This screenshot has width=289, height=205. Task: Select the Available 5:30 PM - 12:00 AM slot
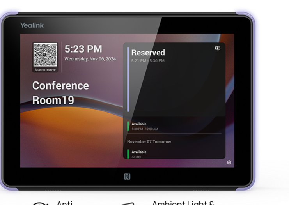(145, 126)
